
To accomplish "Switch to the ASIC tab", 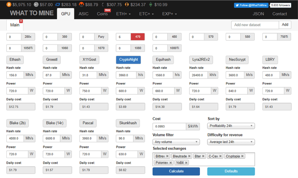I will coord(84,14).
